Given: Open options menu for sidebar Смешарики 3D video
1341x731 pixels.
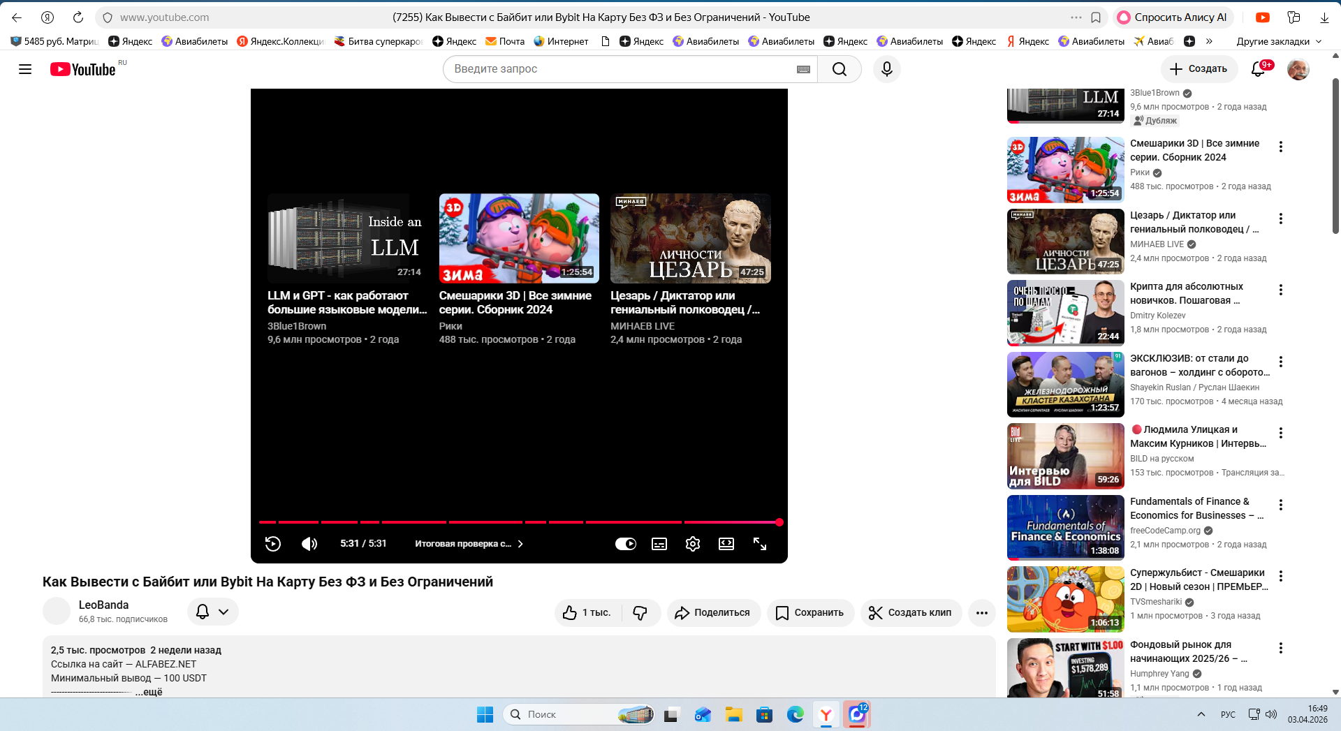Looking at the screenshot, I should click(1281, 147).
